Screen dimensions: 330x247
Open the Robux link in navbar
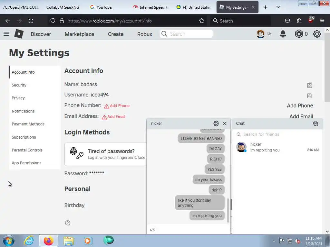click(x=145, y=34)
